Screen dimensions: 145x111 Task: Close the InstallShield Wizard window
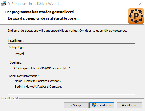click(140, 4)
